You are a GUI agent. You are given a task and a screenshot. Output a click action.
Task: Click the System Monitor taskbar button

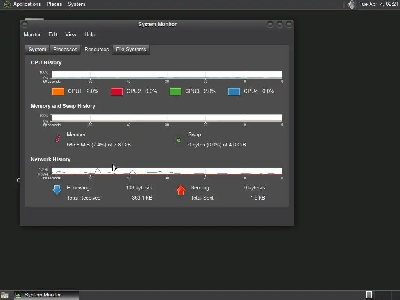pyautogui.click(x=46, y=295)
